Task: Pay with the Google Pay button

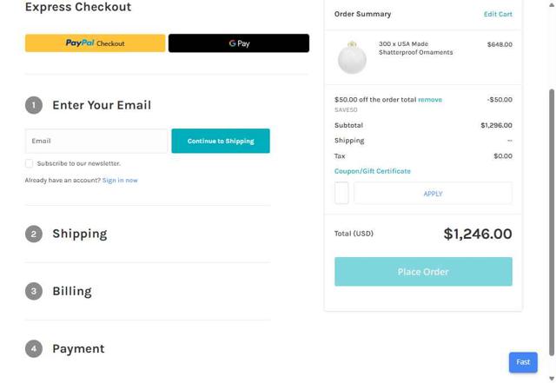Action: 238,43
